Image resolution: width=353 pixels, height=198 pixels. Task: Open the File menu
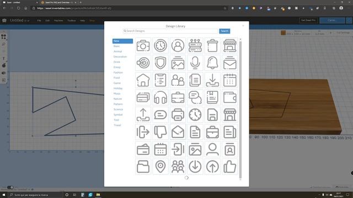39,20
